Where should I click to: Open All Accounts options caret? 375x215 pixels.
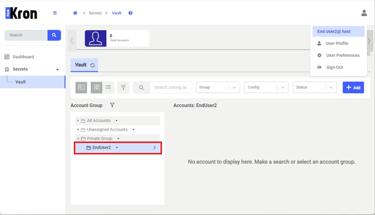[117, 121]
